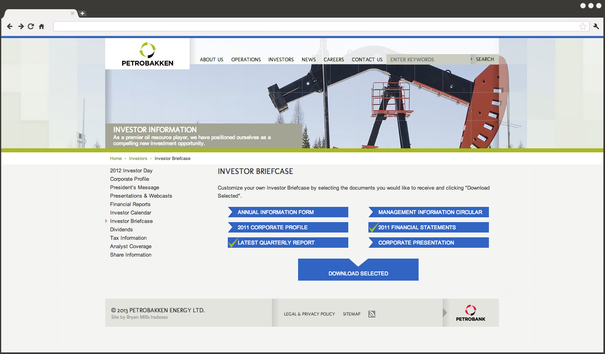Select Annual Information Form document
This screenshot has width=605, height=354.
tap(288, 212)
